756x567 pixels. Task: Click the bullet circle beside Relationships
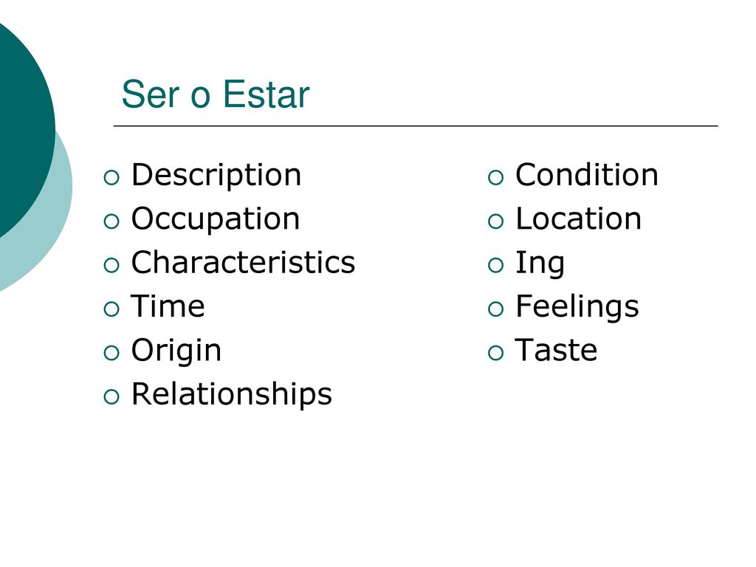tap(111, 396)
